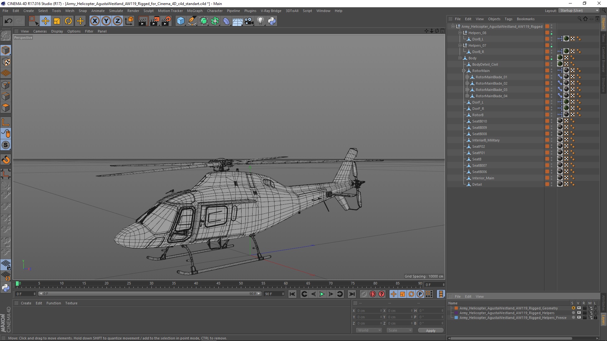The image size is (607, 341).
Task: Collapse the RotorMain node
Action: [x=463, y=71]
